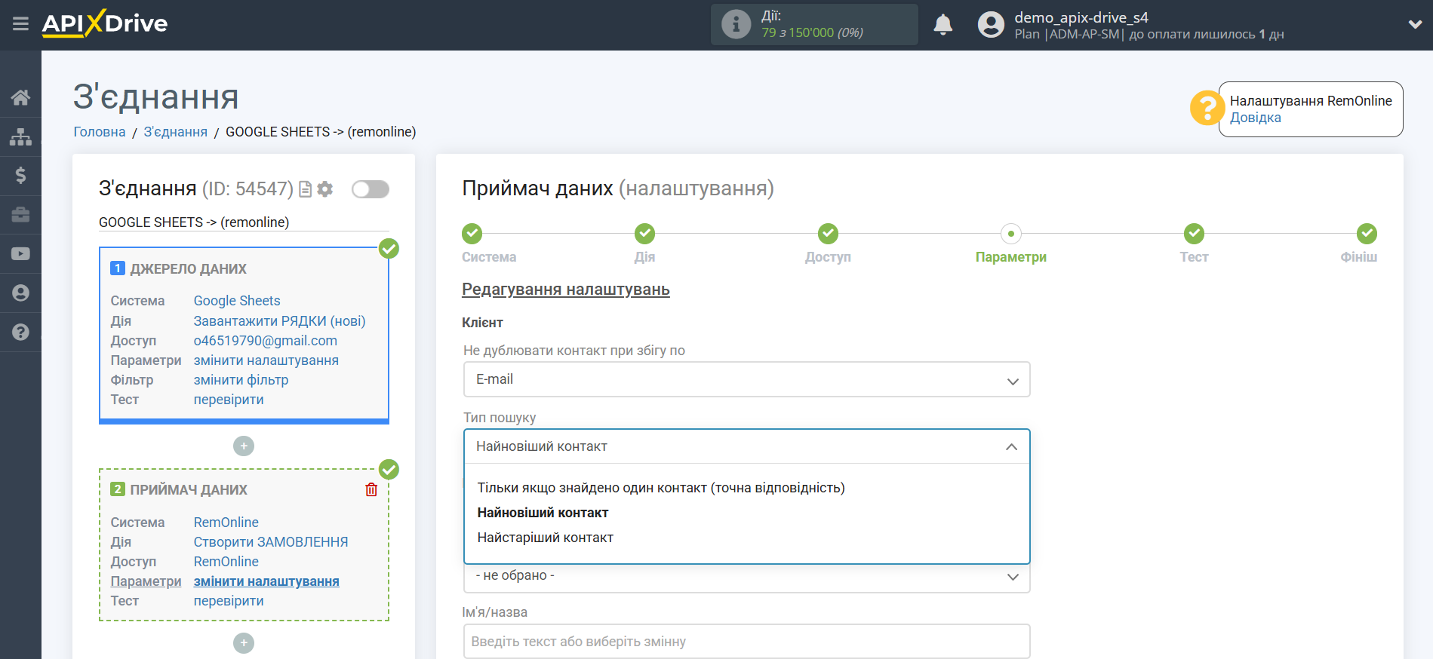Viewport: 1433px width, 659px height.
Task: Select 'Найстаріший контакт' option
Action: [545, 538]
